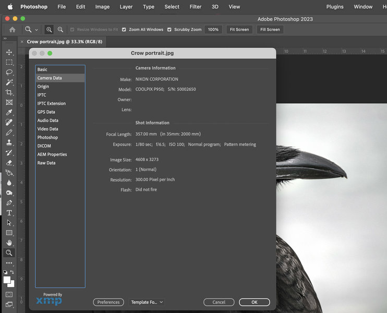Open the Image menu
This screenshot has width=387, height=313.
[102, 7]
